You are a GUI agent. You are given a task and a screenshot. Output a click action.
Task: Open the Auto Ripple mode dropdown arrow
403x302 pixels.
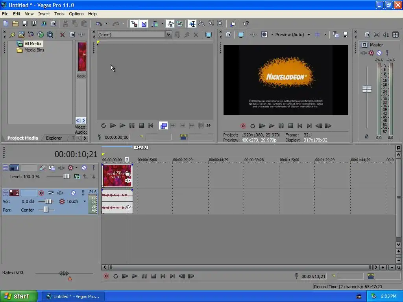click(x=162, y=24)
